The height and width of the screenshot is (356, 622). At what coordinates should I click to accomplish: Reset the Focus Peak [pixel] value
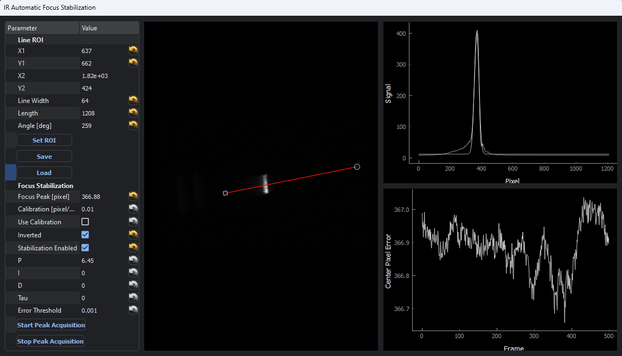[133, 196]
